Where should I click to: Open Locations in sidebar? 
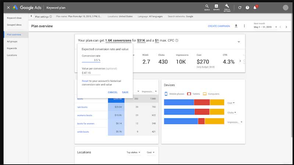12,55
